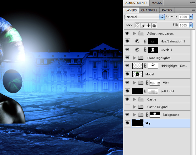Switch to the Masks tab
Image resolution: width=196 pixels, height=155 pixels.
click(x=156, y=3)
